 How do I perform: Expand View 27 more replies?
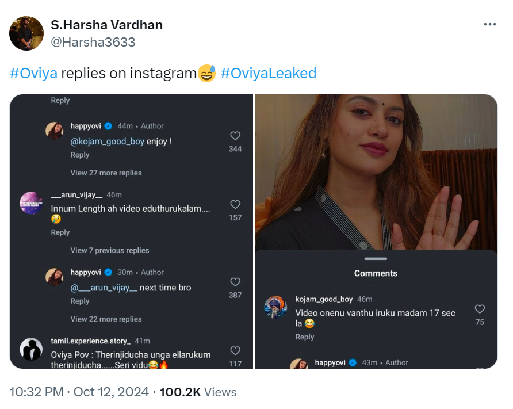(106, 173)
